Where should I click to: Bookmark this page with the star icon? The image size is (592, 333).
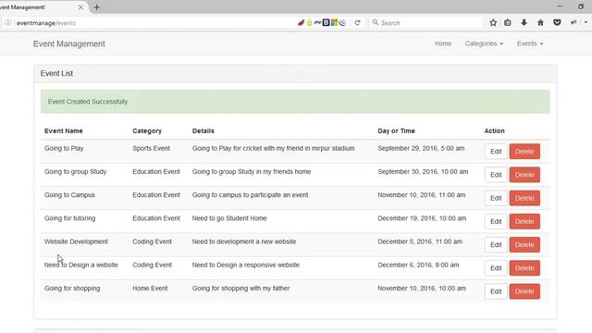(493, 22)
